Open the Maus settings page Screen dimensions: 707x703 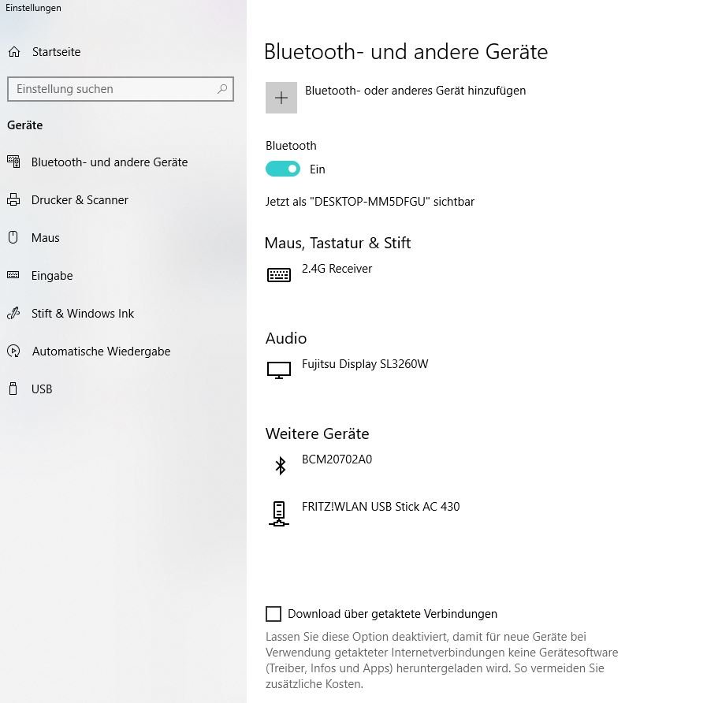coord(45,238)
